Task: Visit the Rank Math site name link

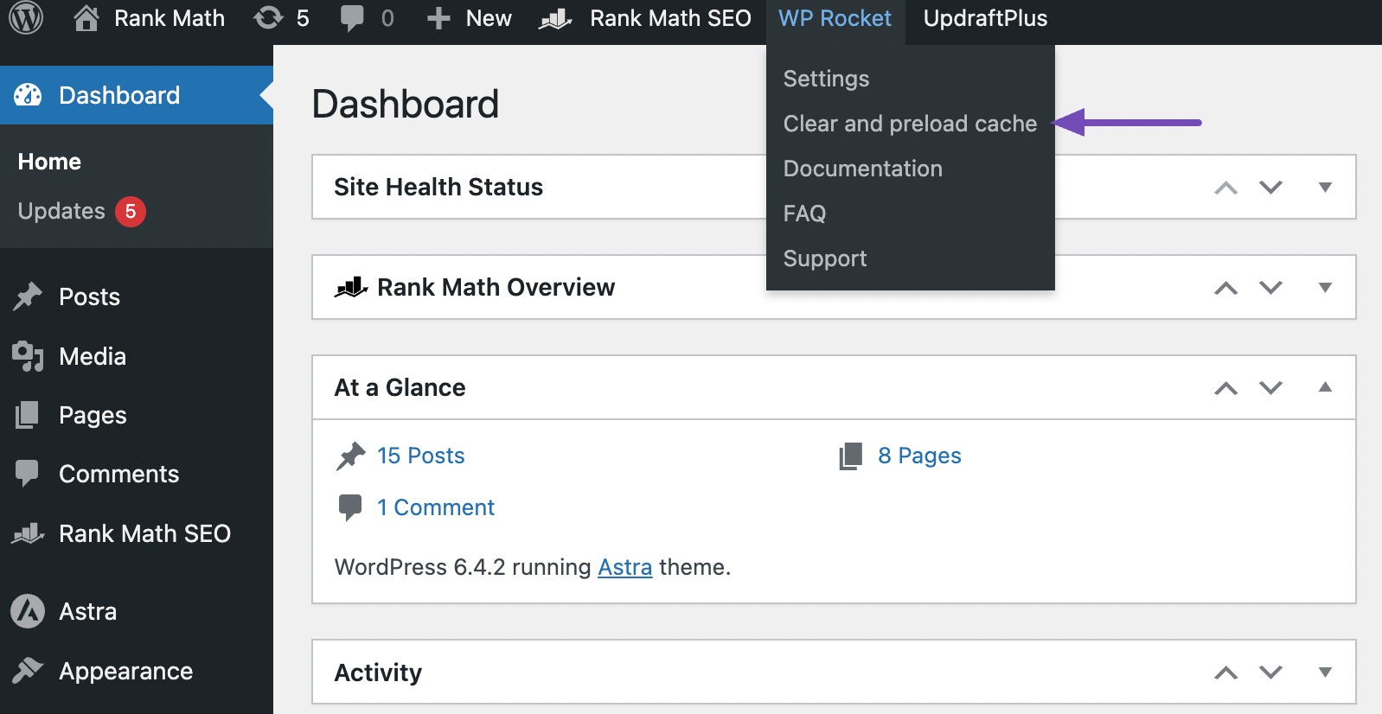Action: 170,18
